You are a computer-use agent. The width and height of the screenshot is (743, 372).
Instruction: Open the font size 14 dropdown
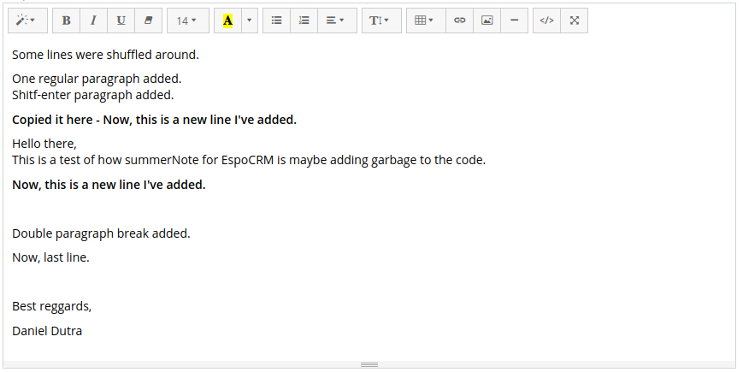187,21
